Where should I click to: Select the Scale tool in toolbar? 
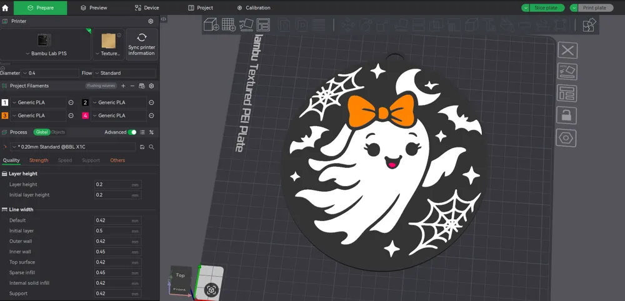[x=382, y=25]
